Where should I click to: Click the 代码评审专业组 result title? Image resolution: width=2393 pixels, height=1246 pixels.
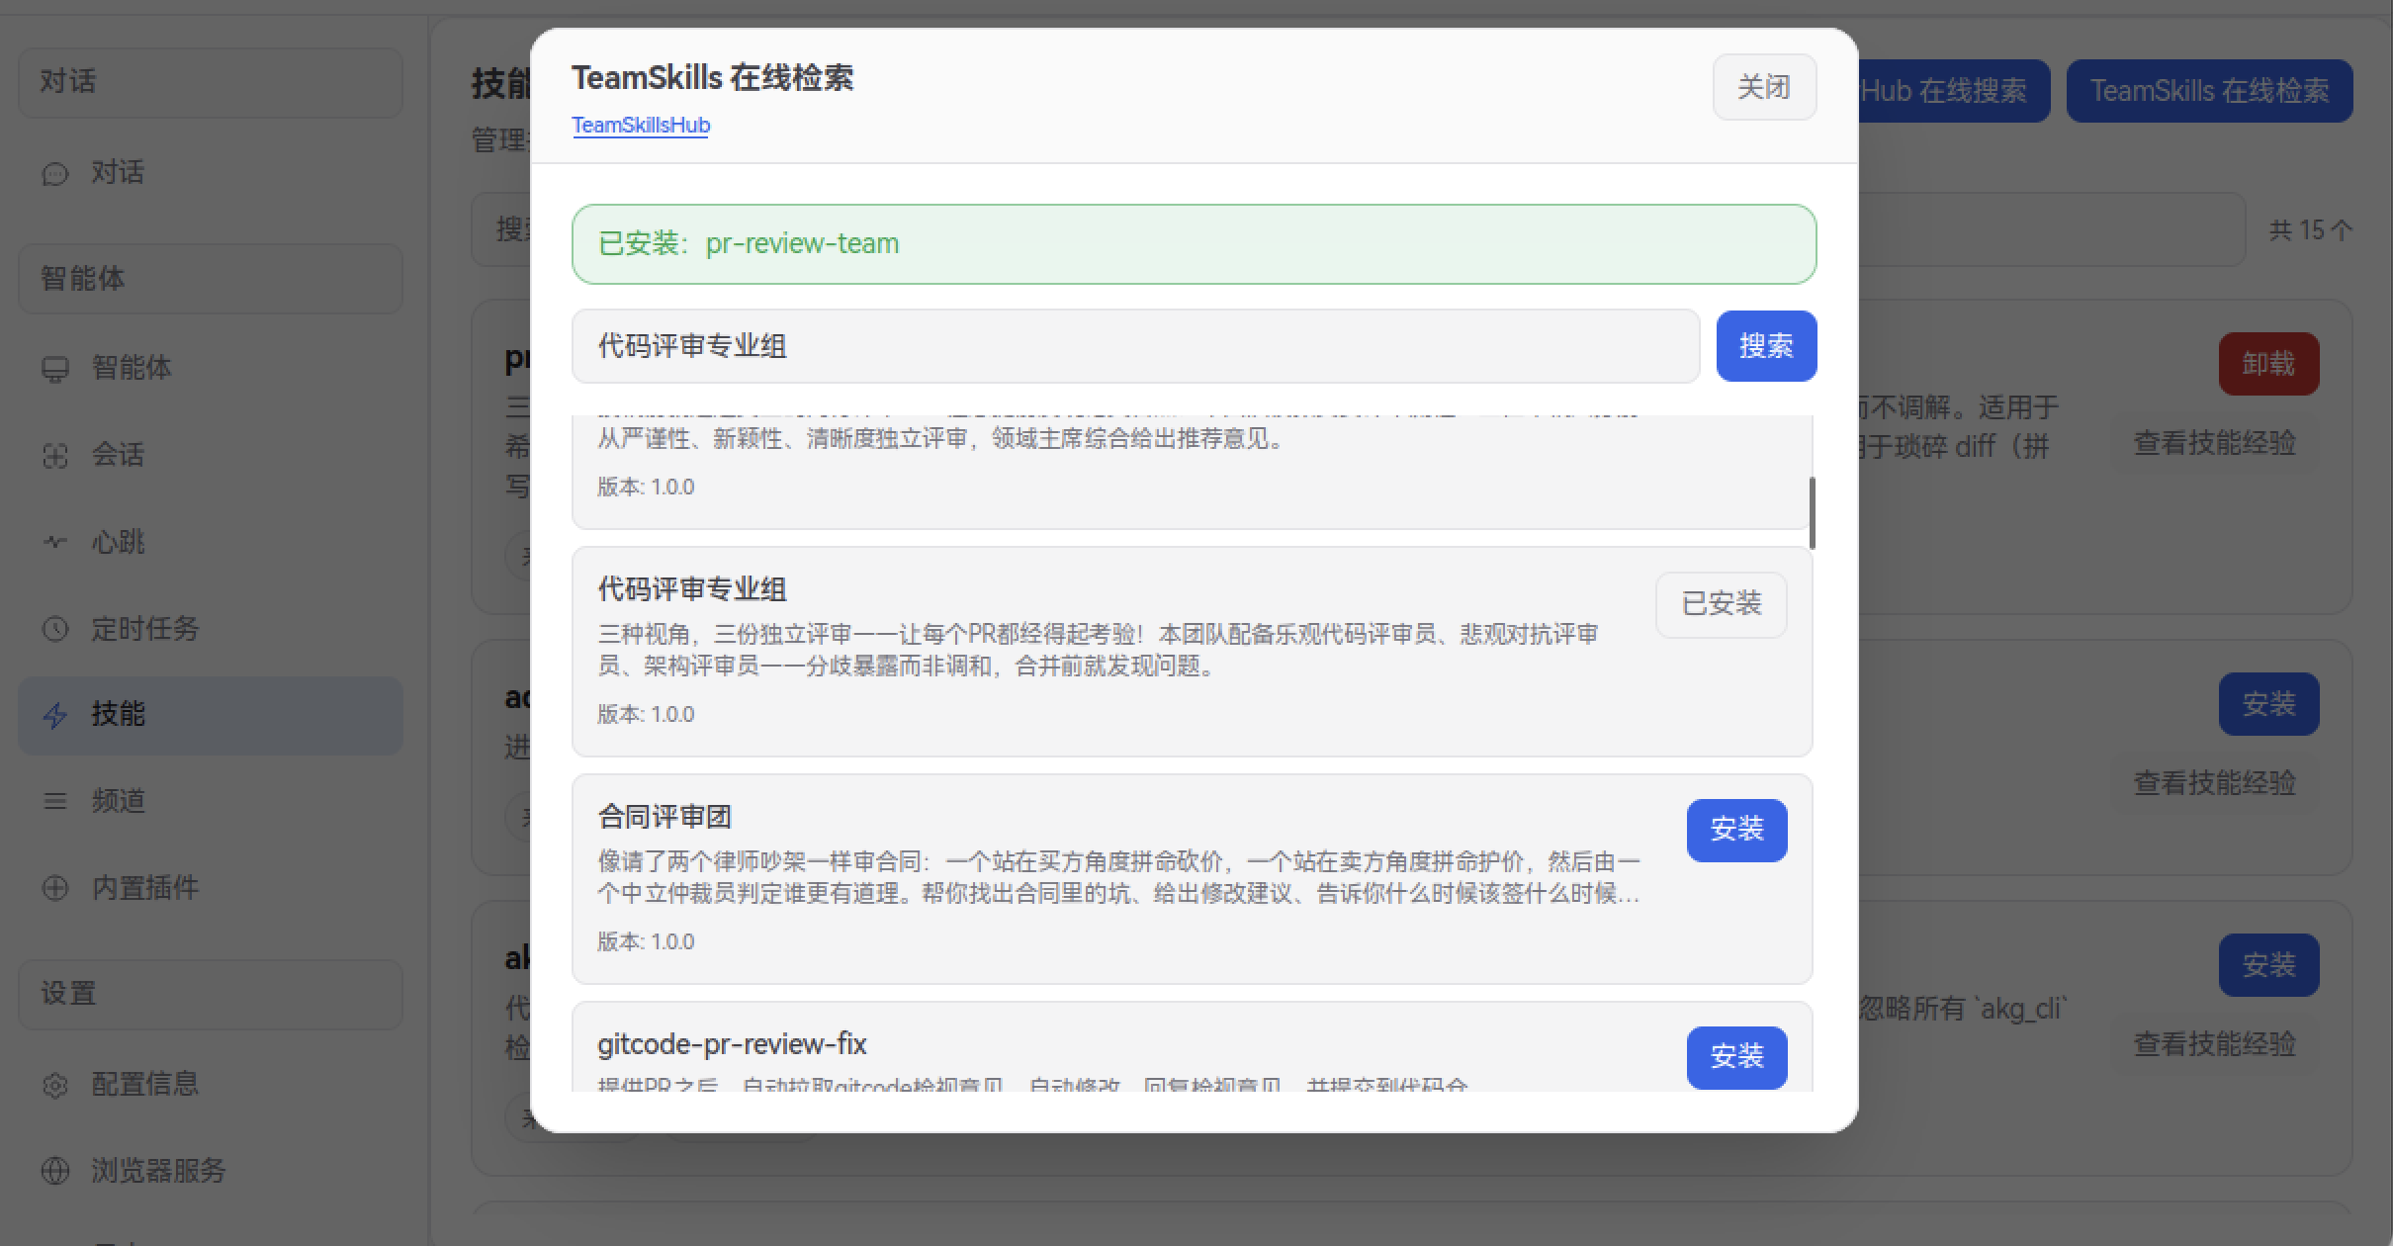692,590
